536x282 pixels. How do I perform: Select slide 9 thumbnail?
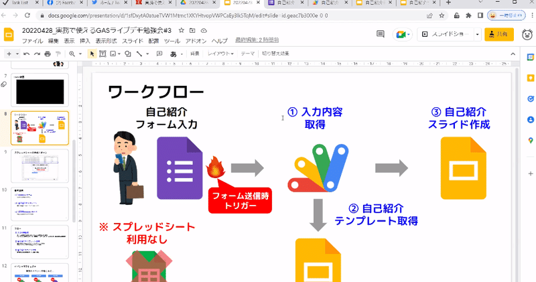pos(40,165)
